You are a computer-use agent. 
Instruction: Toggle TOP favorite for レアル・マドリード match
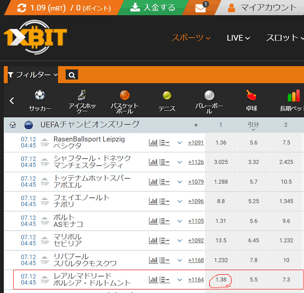45,279
